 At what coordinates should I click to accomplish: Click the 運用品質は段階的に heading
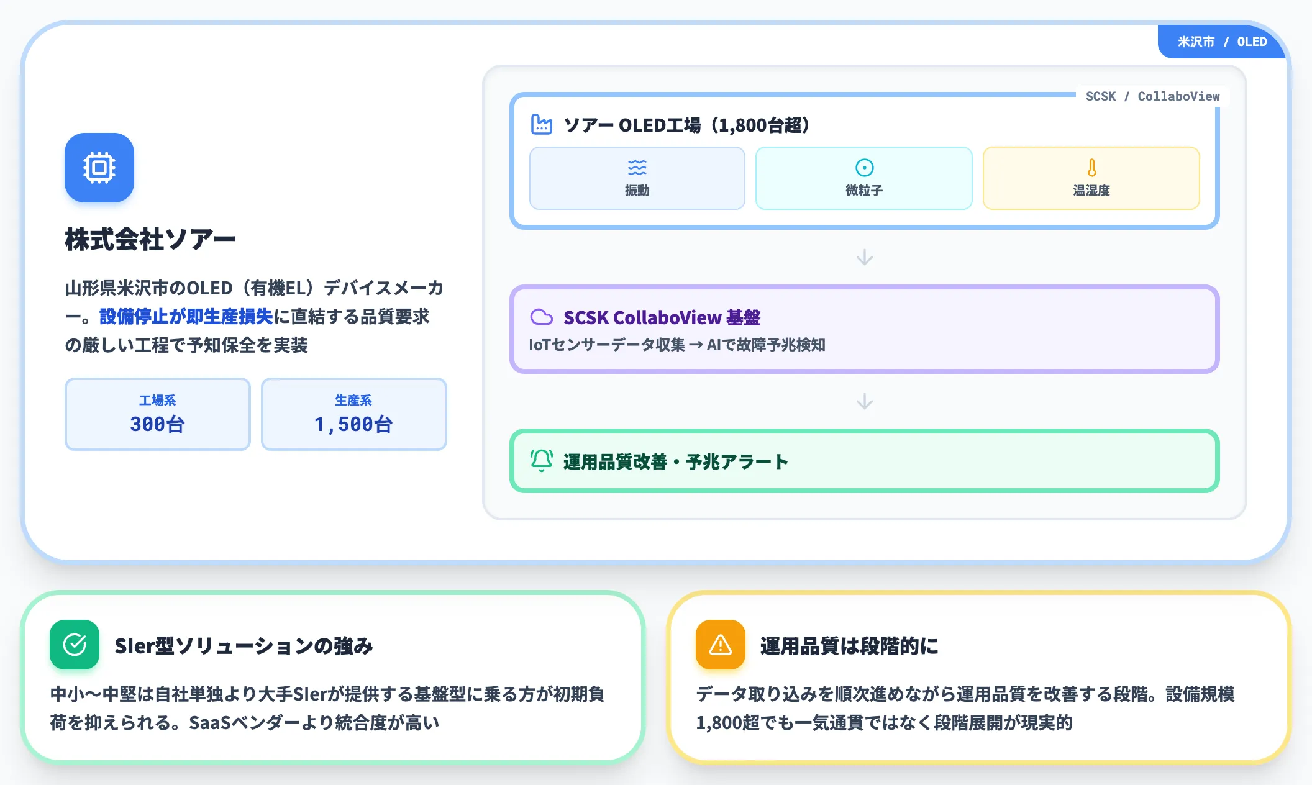(x=849, y=646)
